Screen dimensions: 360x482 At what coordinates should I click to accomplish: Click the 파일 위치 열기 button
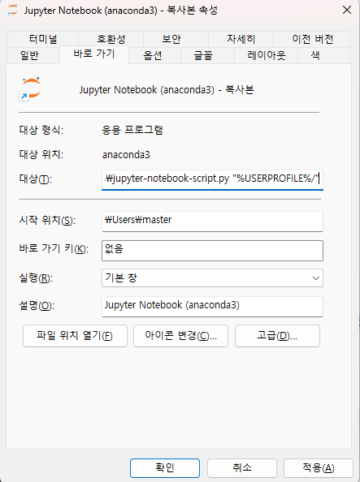[75, 336]
